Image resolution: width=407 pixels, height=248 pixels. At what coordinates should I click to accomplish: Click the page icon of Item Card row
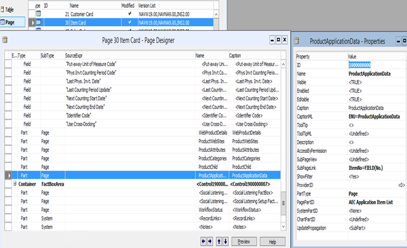39,22
